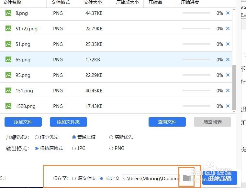Image resolution: width=246 pixels, height=188 pixels.
Task: Click the 44.37KB size value
Action: click(94, 13)
